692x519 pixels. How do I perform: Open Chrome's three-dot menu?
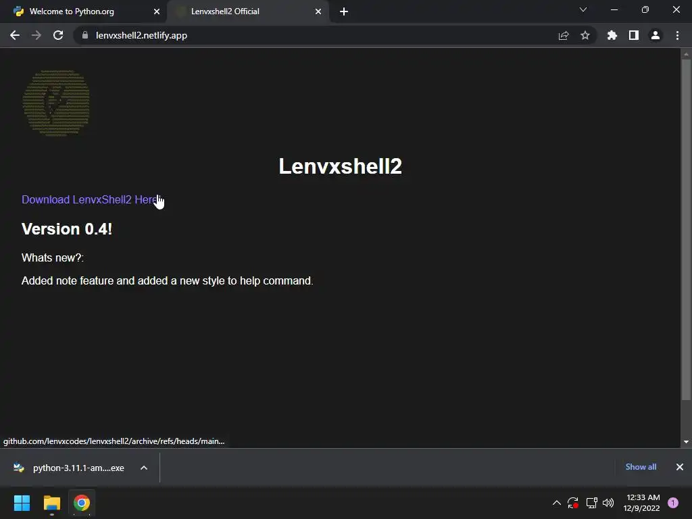pyautogui.click(x=677, y=35)
